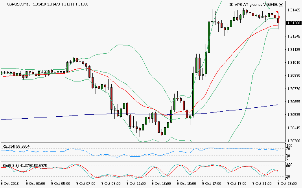Click the 9 Oct 19:00 time label
Viewport: 302px width, 188px height.
236,183
